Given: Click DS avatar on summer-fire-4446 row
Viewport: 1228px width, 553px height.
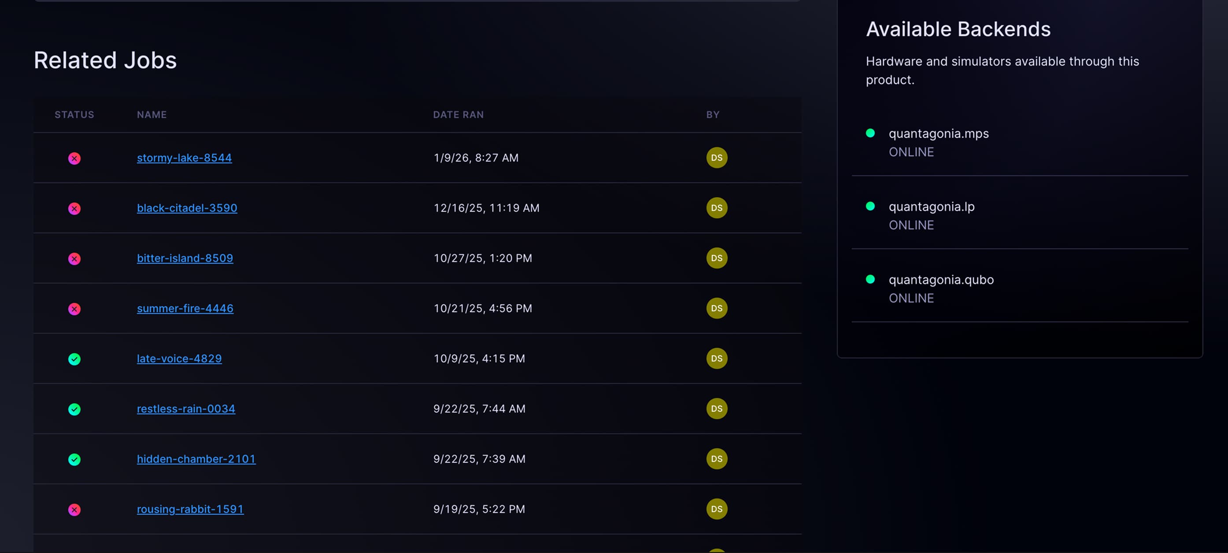Looking at the screenshot, I should pos(716,309).
